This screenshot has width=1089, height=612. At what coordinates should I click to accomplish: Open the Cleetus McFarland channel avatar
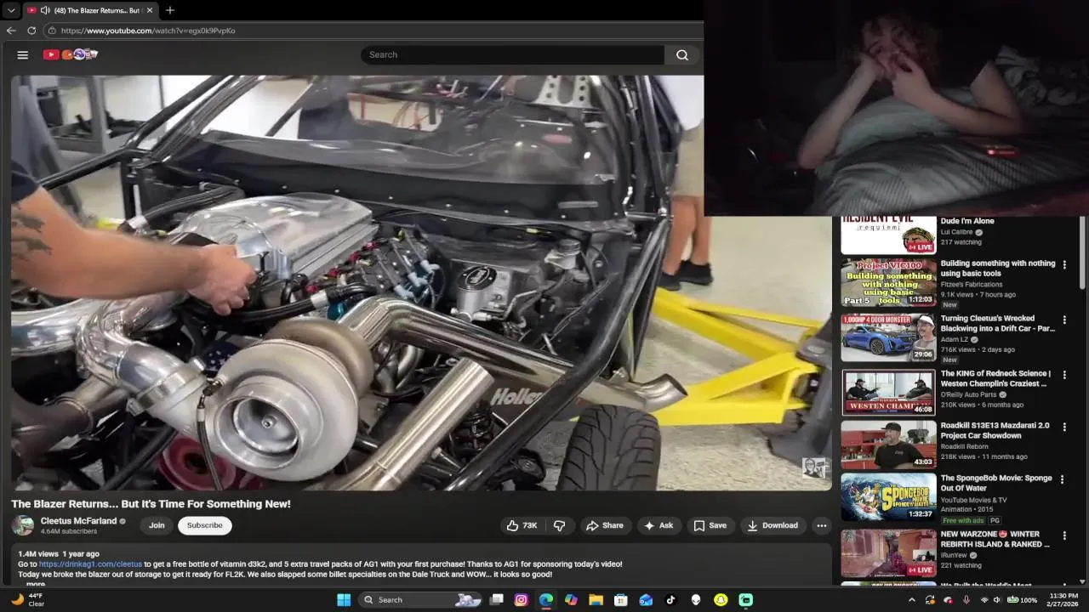[x=23, y=525]
